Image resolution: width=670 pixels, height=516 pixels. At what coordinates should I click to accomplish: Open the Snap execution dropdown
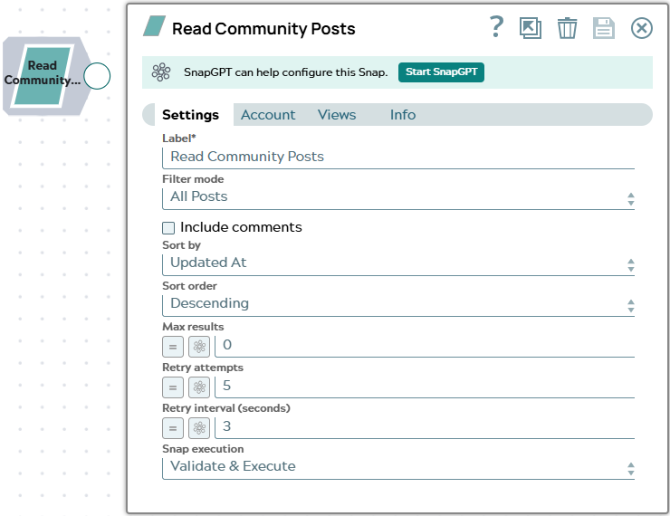pyautogui.click(x=398, y=467)
